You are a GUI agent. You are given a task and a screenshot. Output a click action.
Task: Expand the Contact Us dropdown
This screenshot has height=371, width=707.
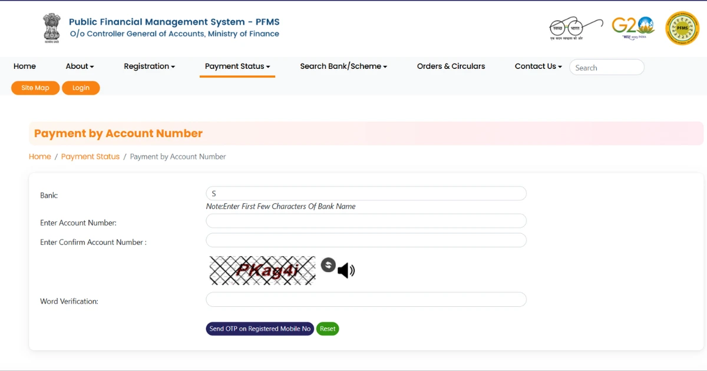(x=538, y=67)
